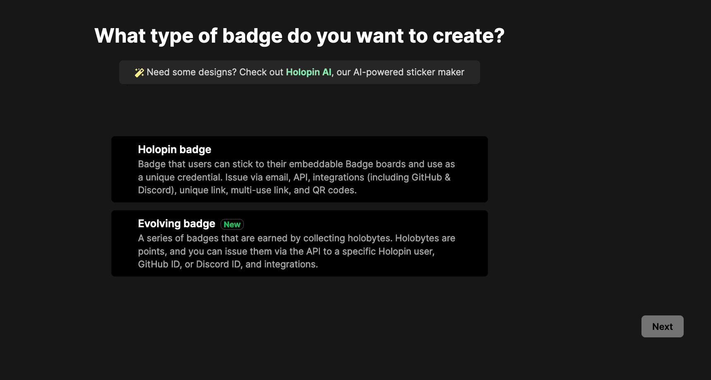Click the Next button to proceed
The height and width of the screenshot is (380, 711).
pyautogui.click(x=662, y=326)
